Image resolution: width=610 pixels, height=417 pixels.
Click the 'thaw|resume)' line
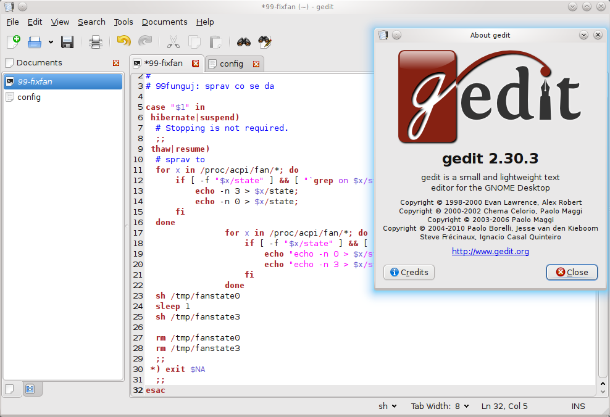(180, 149)
